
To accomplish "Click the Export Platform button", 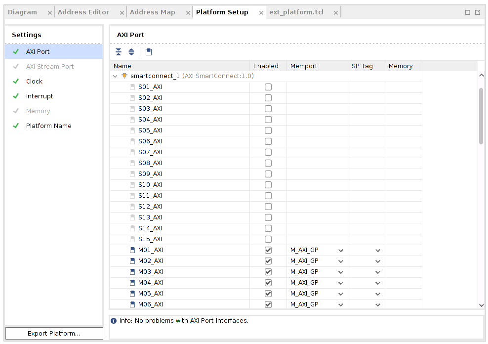I will pos(54,334).
